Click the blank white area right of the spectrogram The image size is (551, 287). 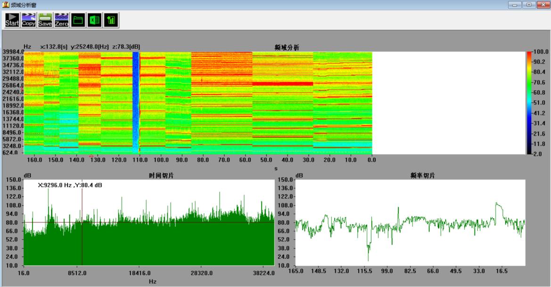click(448, 102)
